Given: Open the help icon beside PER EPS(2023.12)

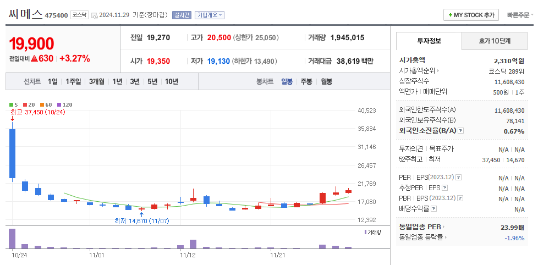Looking at the screenshot, I should coord(458,178).
